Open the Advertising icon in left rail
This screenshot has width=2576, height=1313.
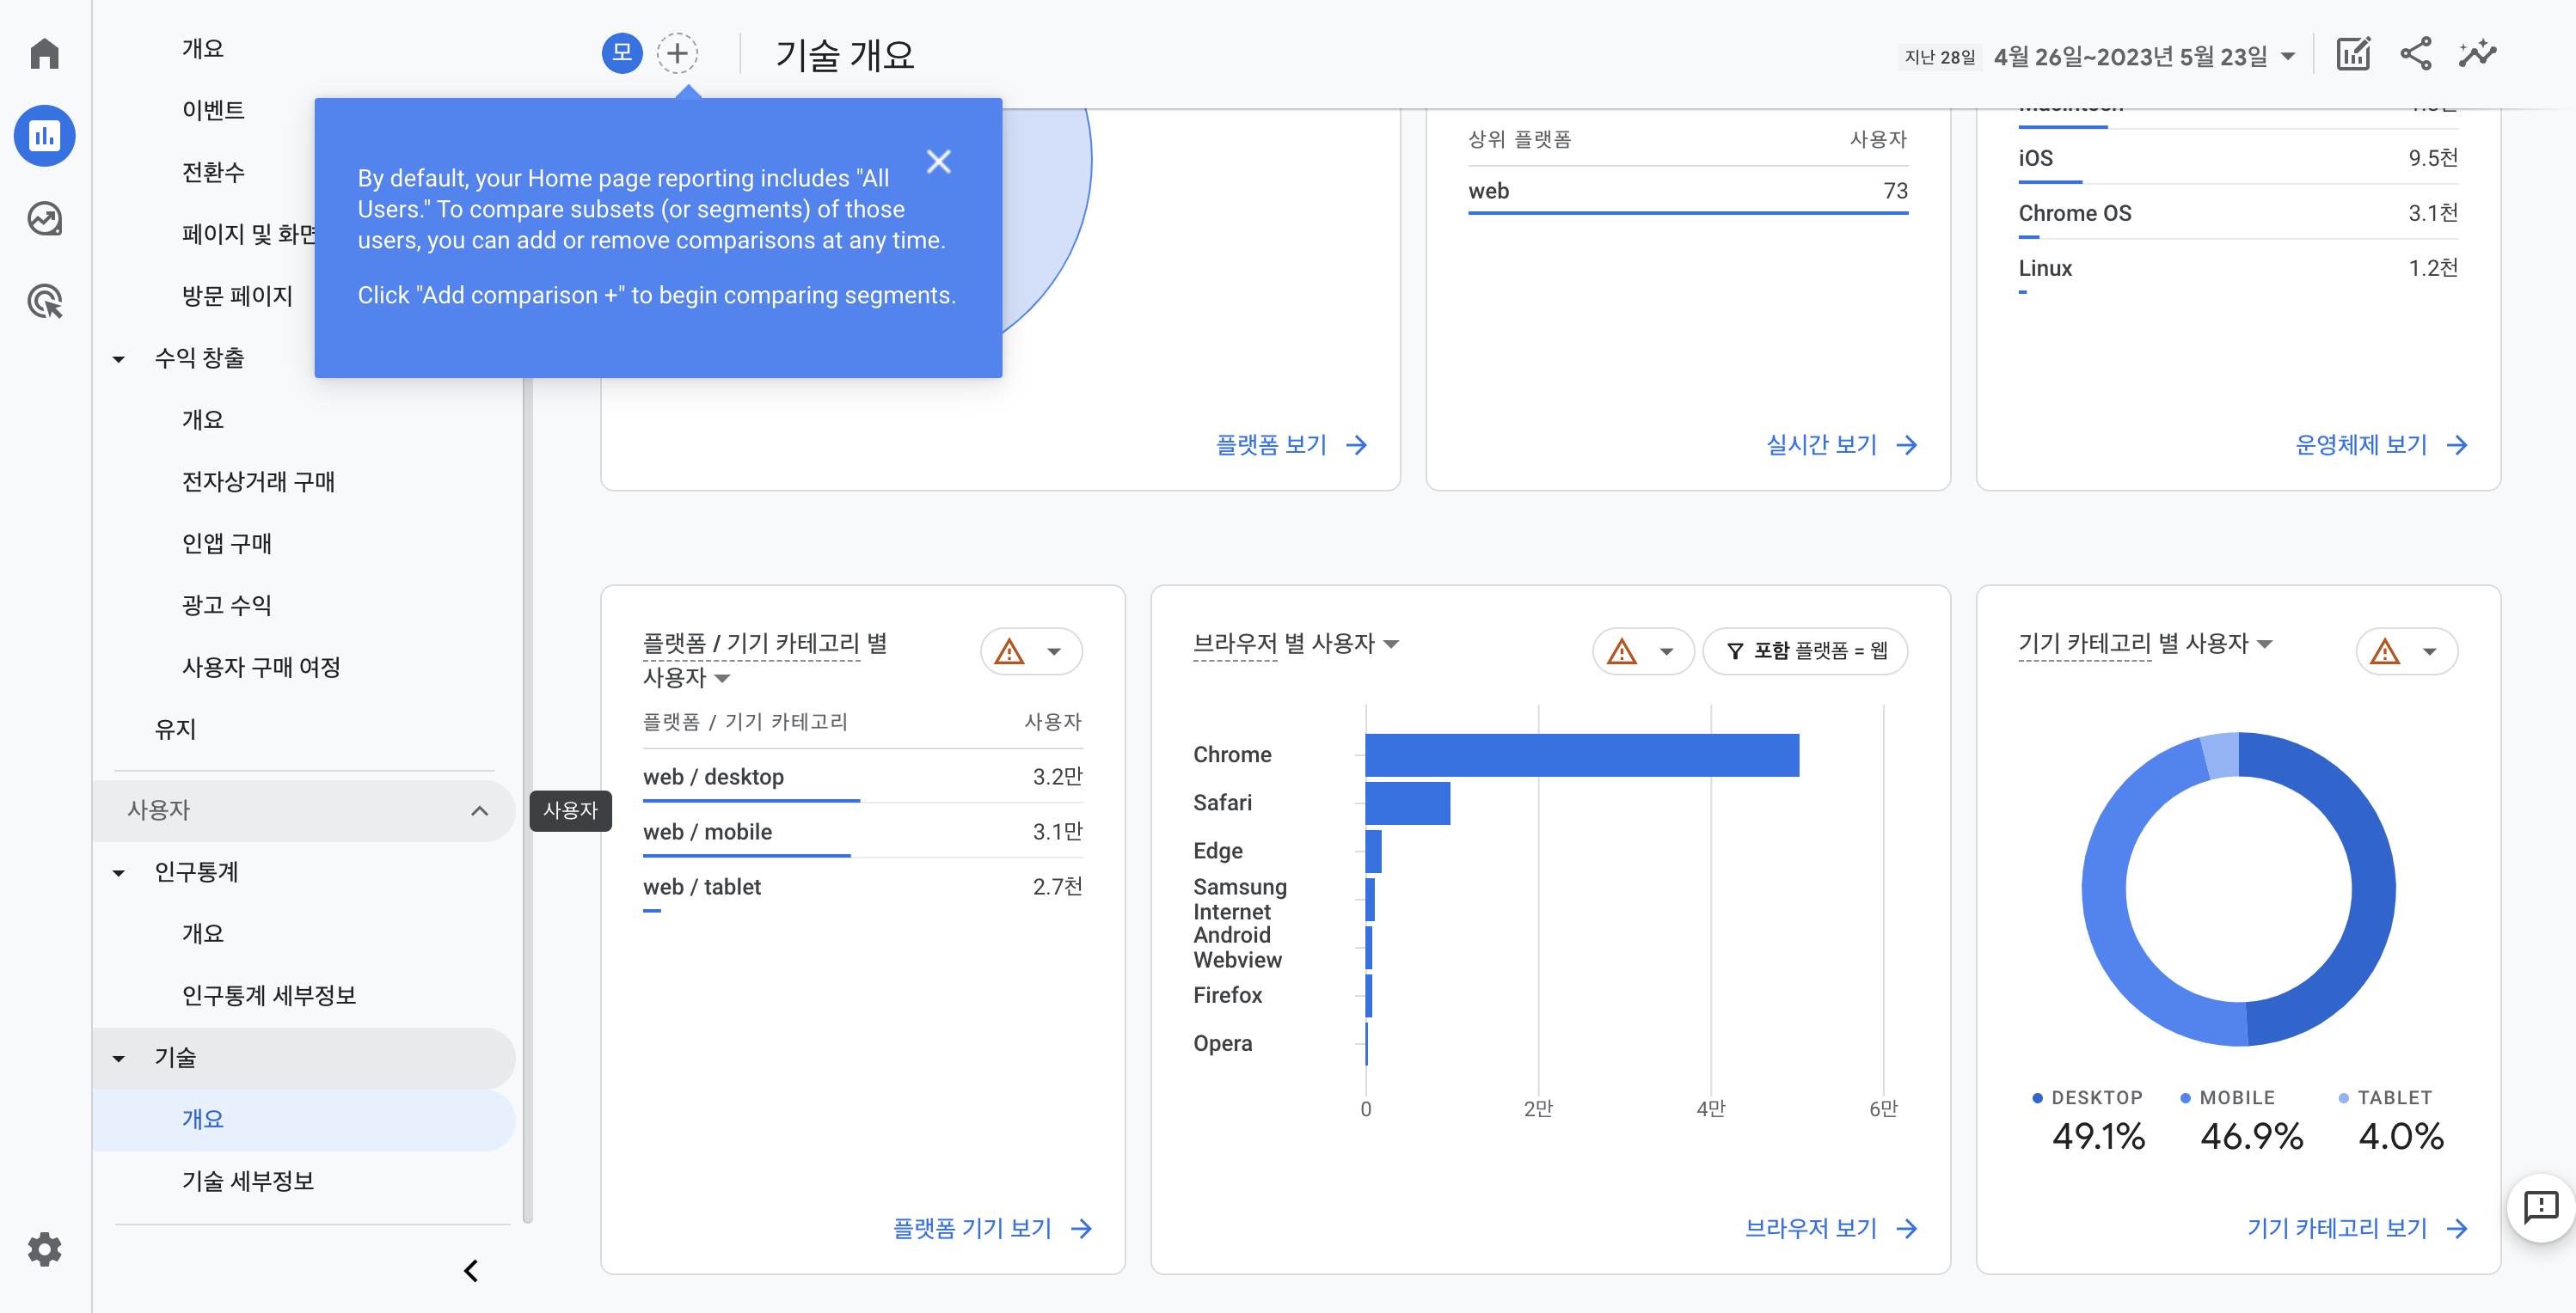(x=44, y=301)
